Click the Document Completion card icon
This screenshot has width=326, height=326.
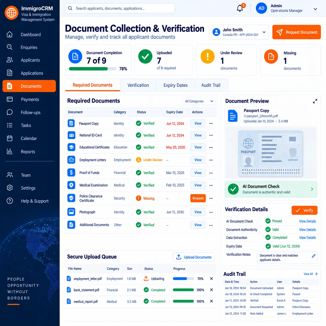(x=75, y=56)
